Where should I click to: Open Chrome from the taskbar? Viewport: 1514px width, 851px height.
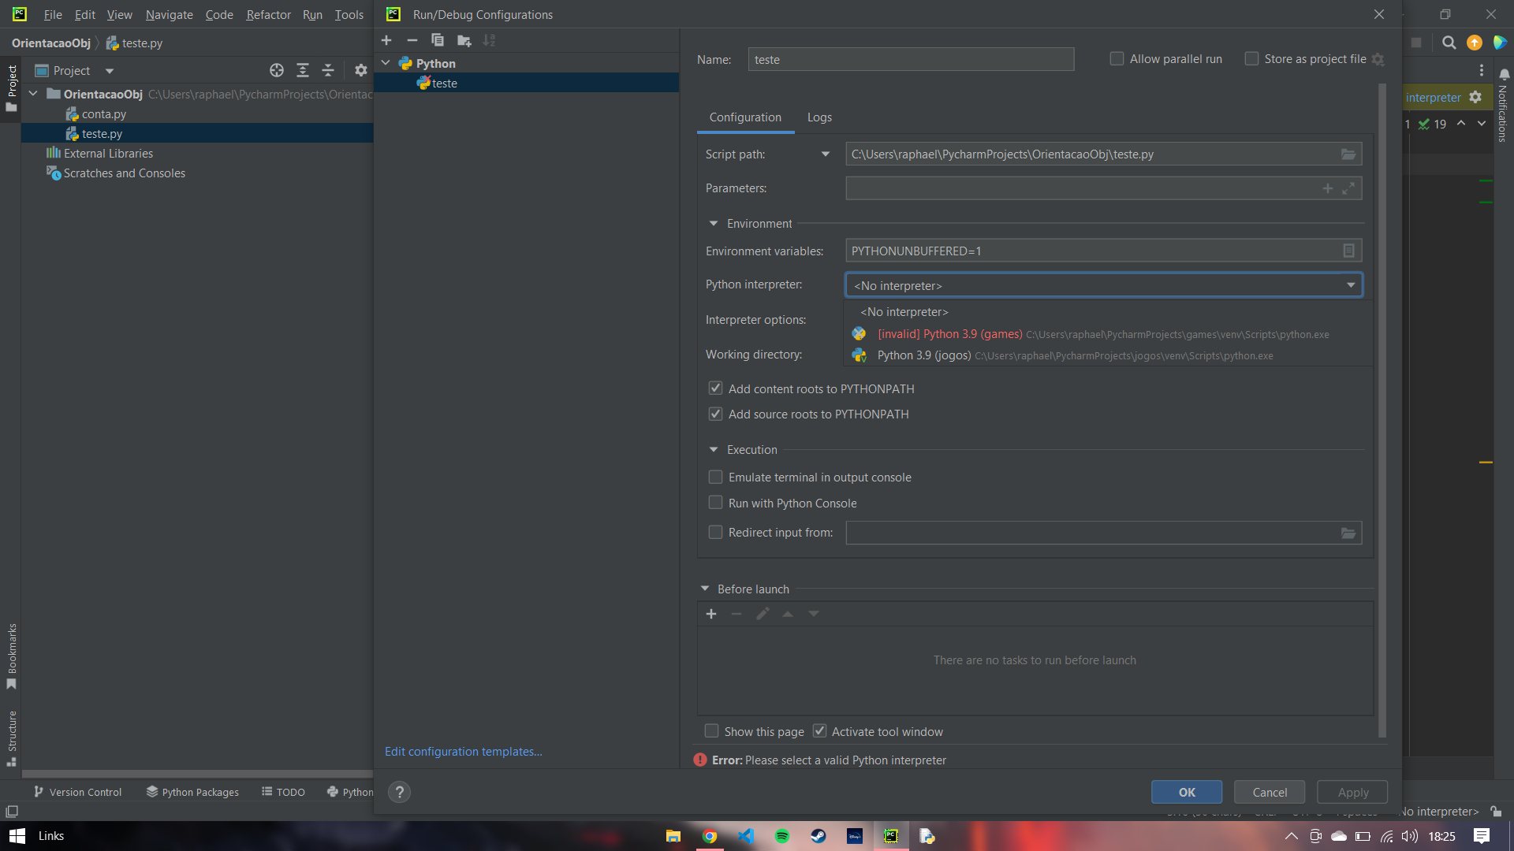[x=710, y=836]
